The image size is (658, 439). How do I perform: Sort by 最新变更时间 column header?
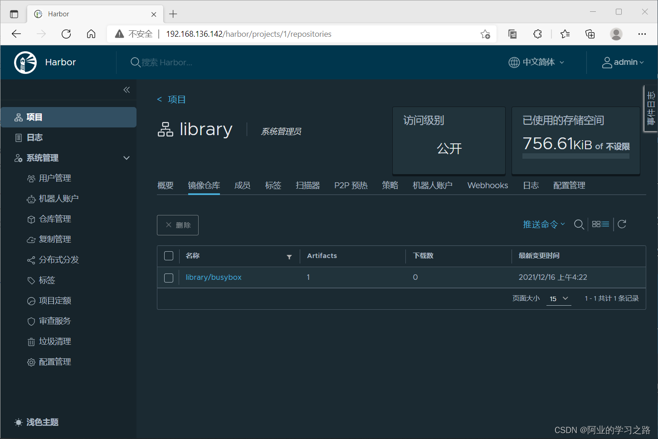click(539, 256)
